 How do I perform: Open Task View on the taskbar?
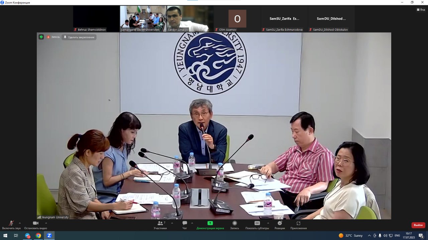click(x=16, y=235)
